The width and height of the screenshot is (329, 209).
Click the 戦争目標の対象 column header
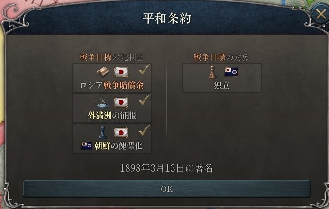[221, 57]
